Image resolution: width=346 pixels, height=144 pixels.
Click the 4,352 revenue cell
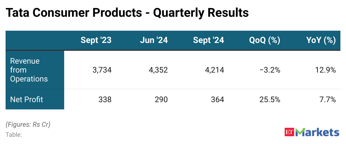158,70
